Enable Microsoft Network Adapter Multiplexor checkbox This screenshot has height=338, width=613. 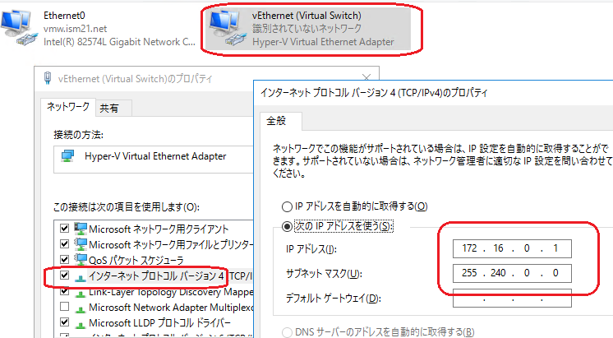pyautogui.click(x=65, y=307)
